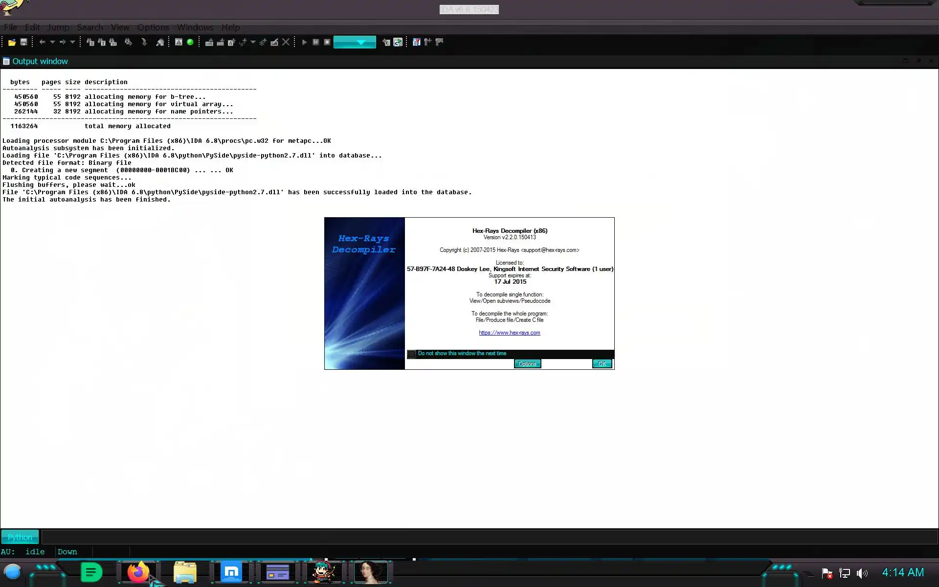Click the stop process square button
939x587 pixels.
[x=327, y=43]
